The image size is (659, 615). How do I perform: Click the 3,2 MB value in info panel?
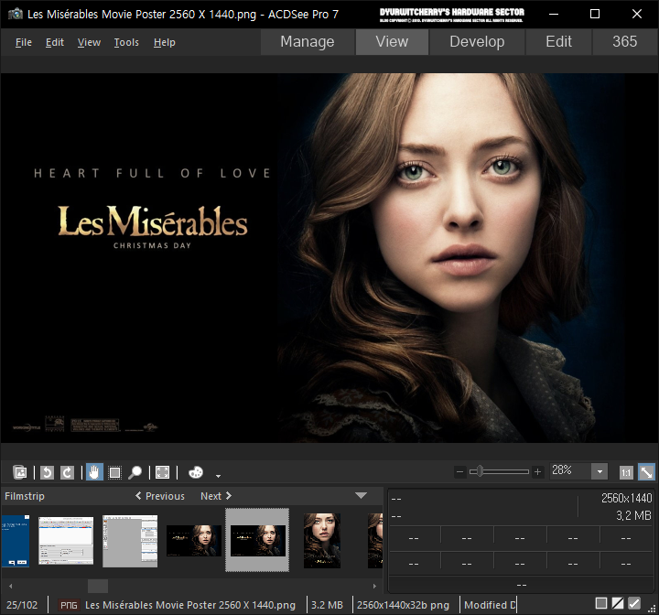pyautogui.click(x=633, y=515)
